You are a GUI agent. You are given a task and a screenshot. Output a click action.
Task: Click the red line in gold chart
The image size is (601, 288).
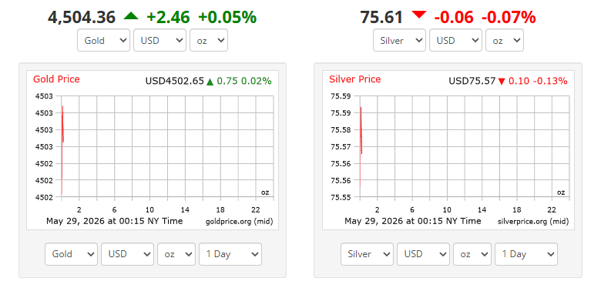(x=62, y=149)
